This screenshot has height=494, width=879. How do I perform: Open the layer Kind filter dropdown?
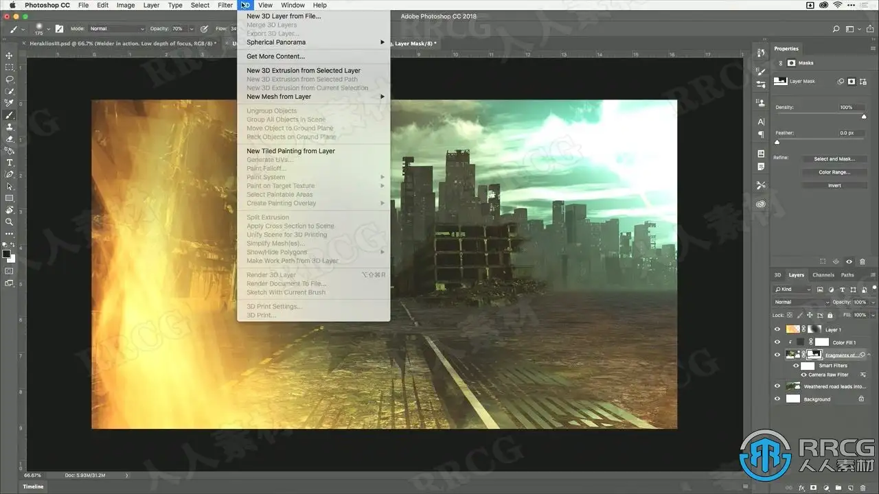pos(792,290)
